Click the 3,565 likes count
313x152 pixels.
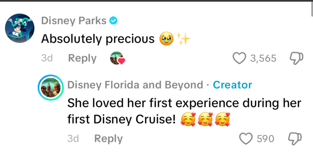[x=263, y=58]
